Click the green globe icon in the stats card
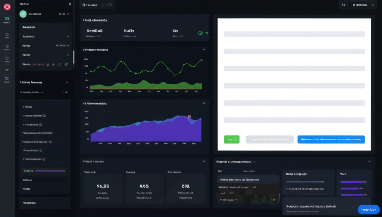The image size is (382, 217). coord(201,33)
